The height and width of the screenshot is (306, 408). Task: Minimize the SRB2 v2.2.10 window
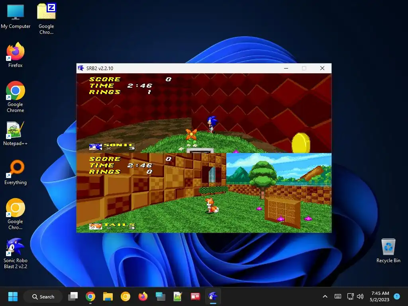286,68
